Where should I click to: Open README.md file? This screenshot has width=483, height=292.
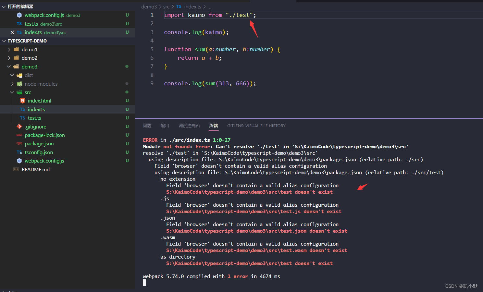point(36,169)
